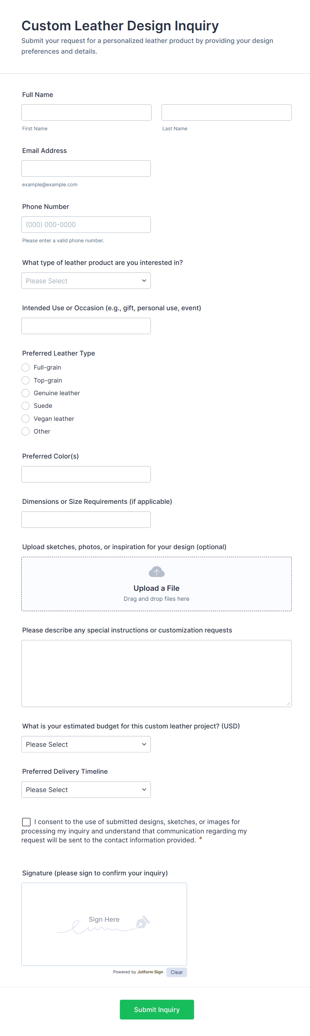Focus the Last Name text box
Screen dimensions: 310x1036
226,113
